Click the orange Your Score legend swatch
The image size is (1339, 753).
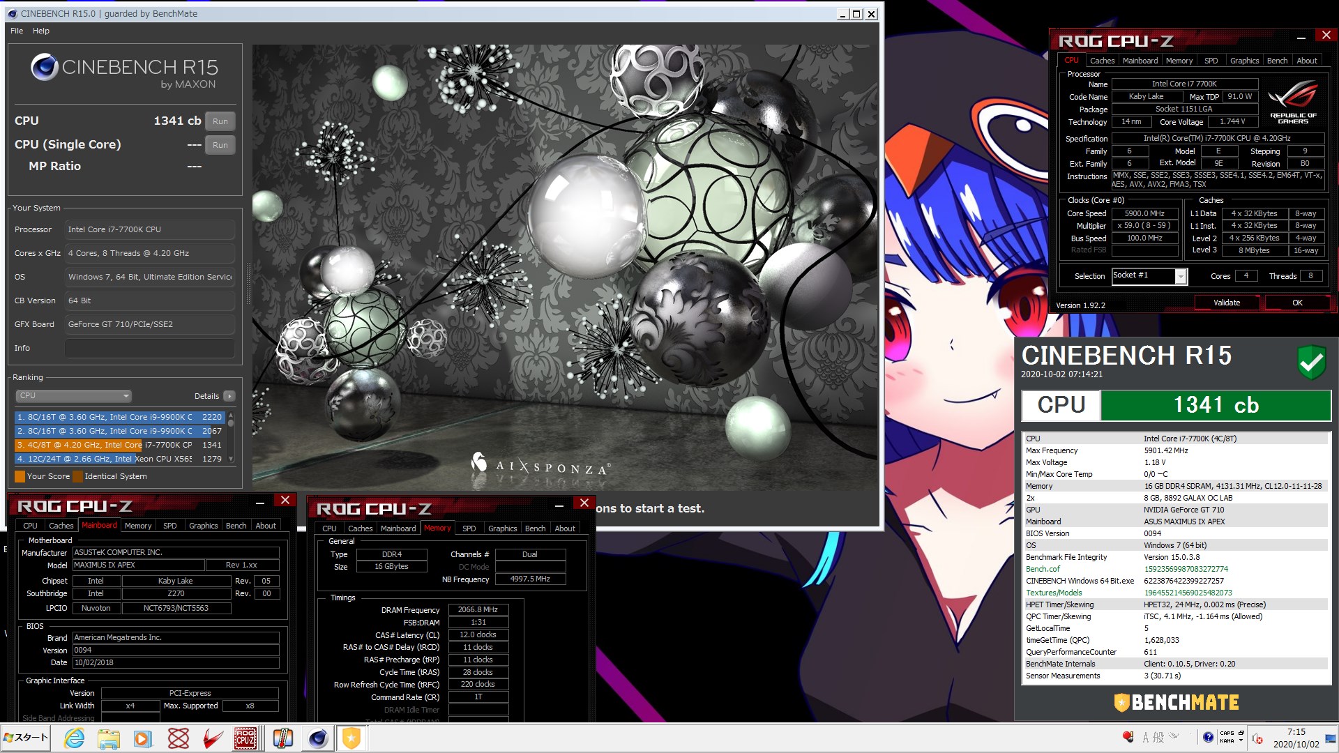coord(20,476)
